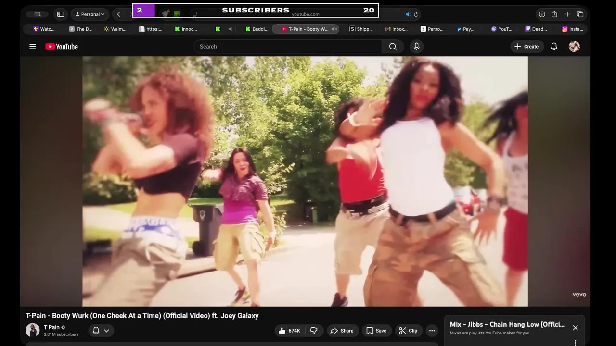This screenshot has width=616, height=346.
Task: Click the Safari window controls pill
Action: [x=37, y=14]
